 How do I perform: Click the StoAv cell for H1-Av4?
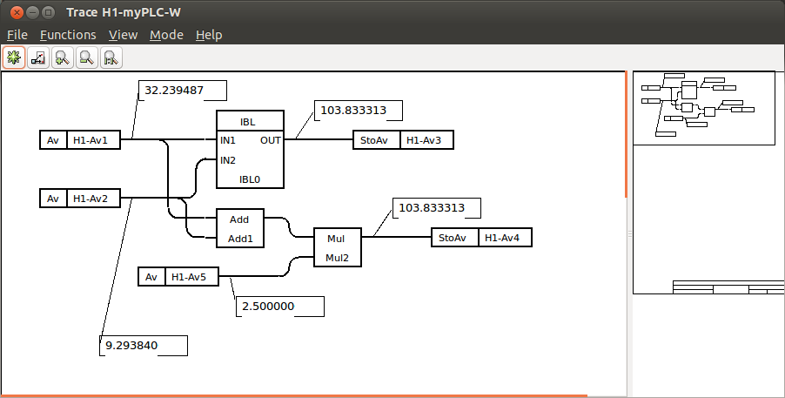click(454, 238)
